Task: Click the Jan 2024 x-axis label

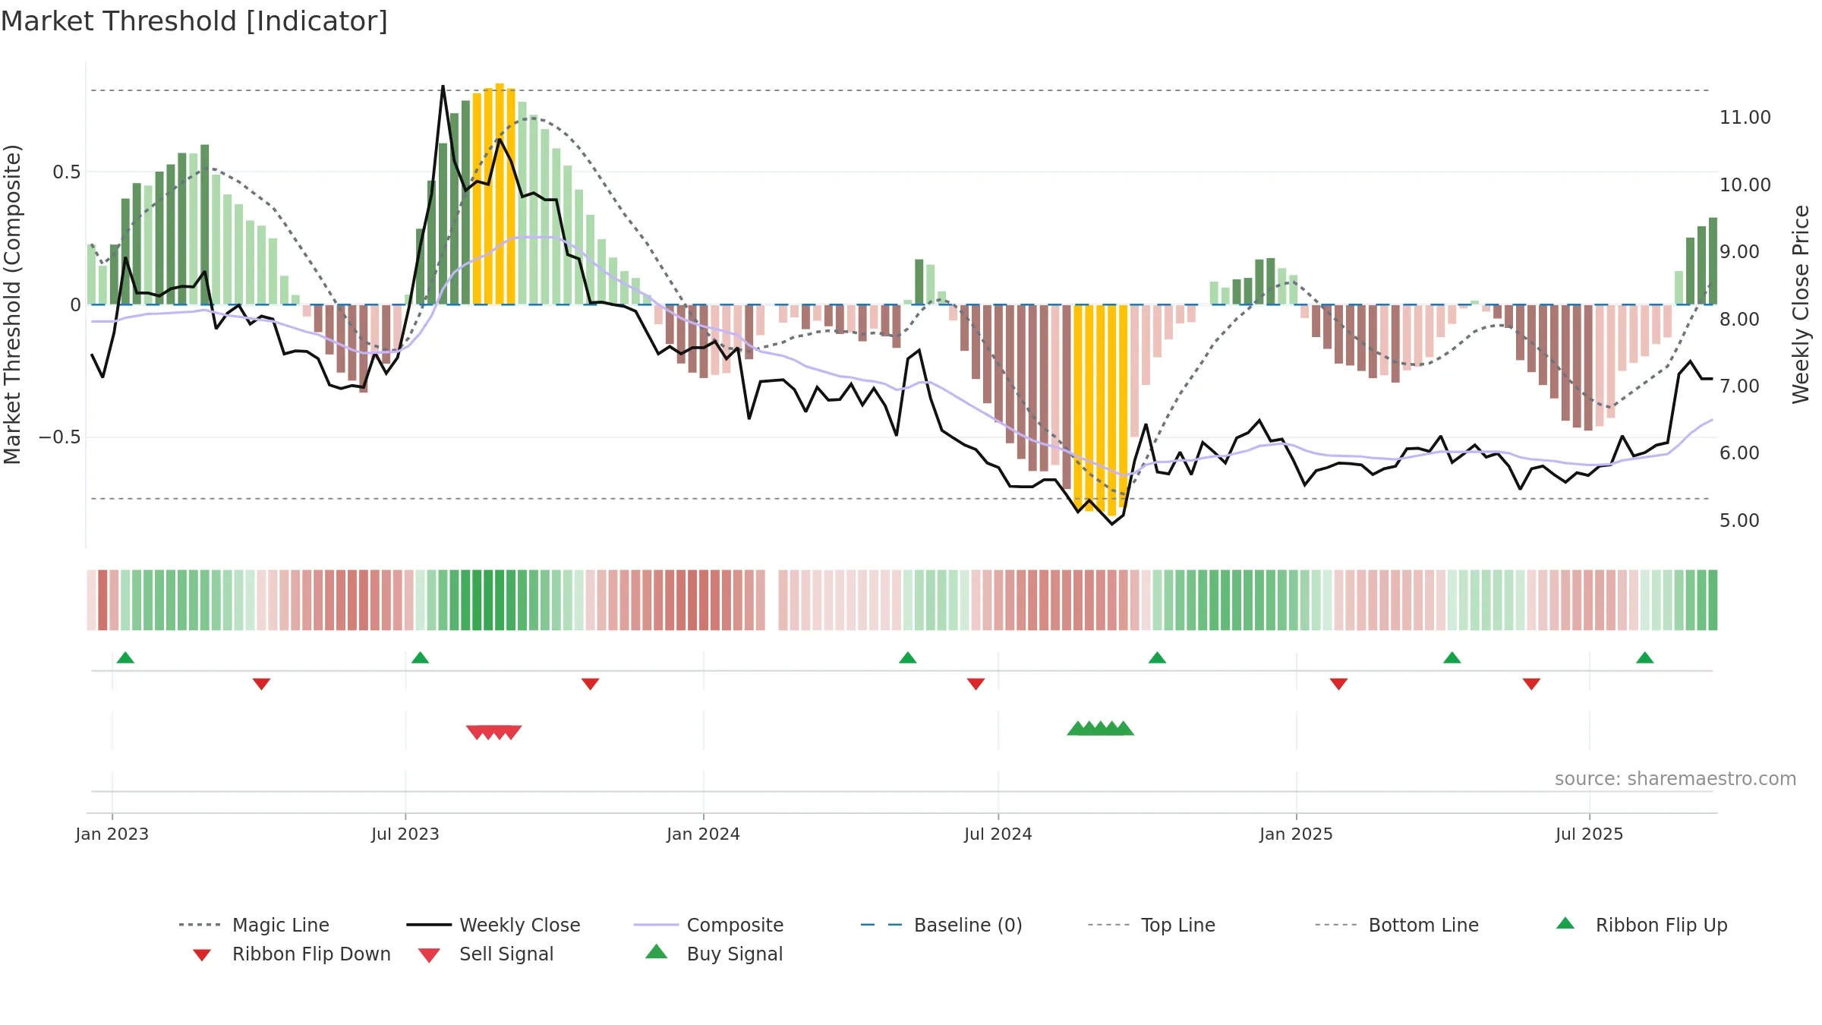Action: [x=704, y=834]
